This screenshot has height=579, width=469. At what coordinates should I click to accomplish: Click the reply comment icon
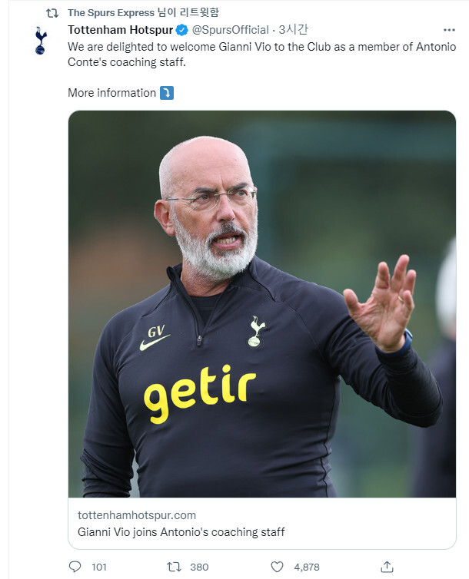pos(75,567)
